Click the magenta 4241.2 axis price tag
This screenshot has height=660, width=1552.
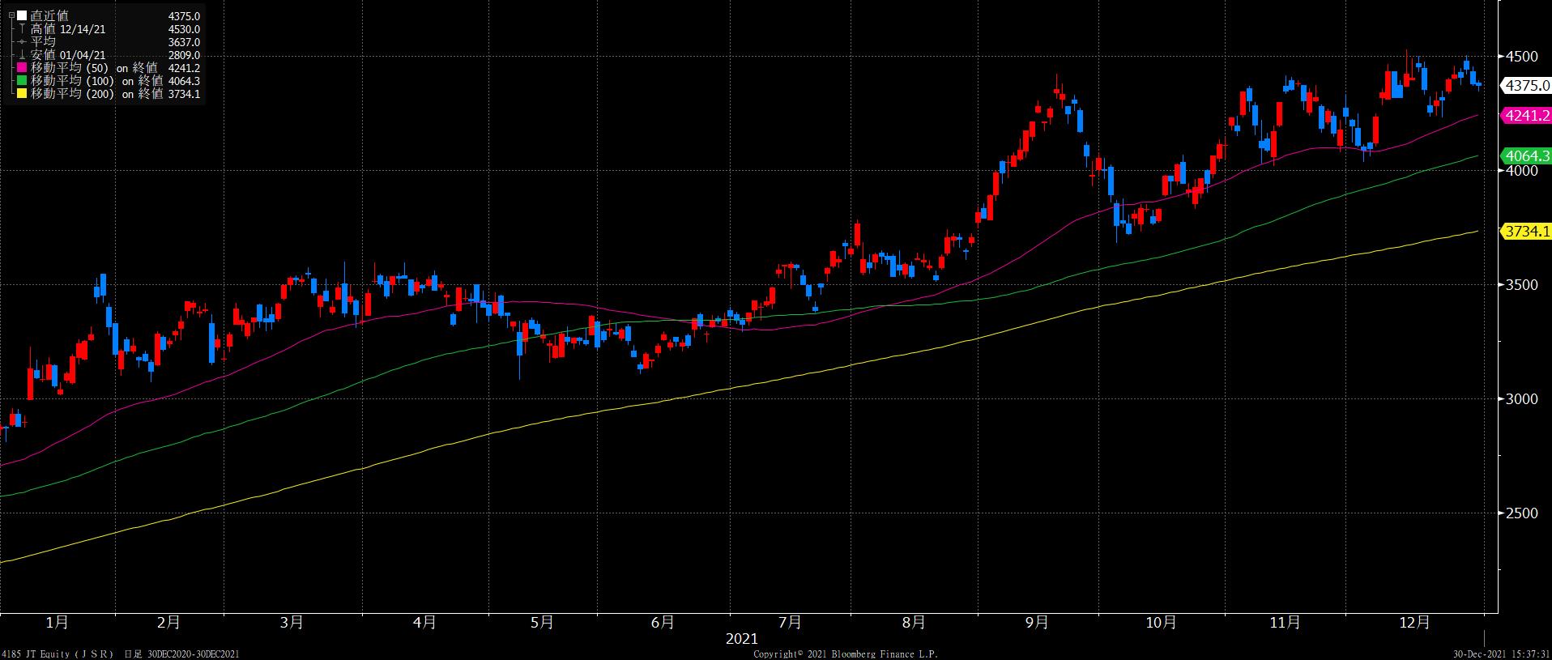coord(1526,116)
